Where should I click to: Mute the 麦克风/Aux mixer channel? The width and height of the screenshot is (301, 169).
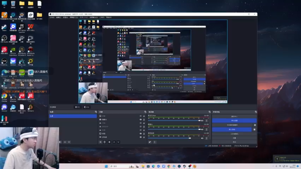click(202, 121)
